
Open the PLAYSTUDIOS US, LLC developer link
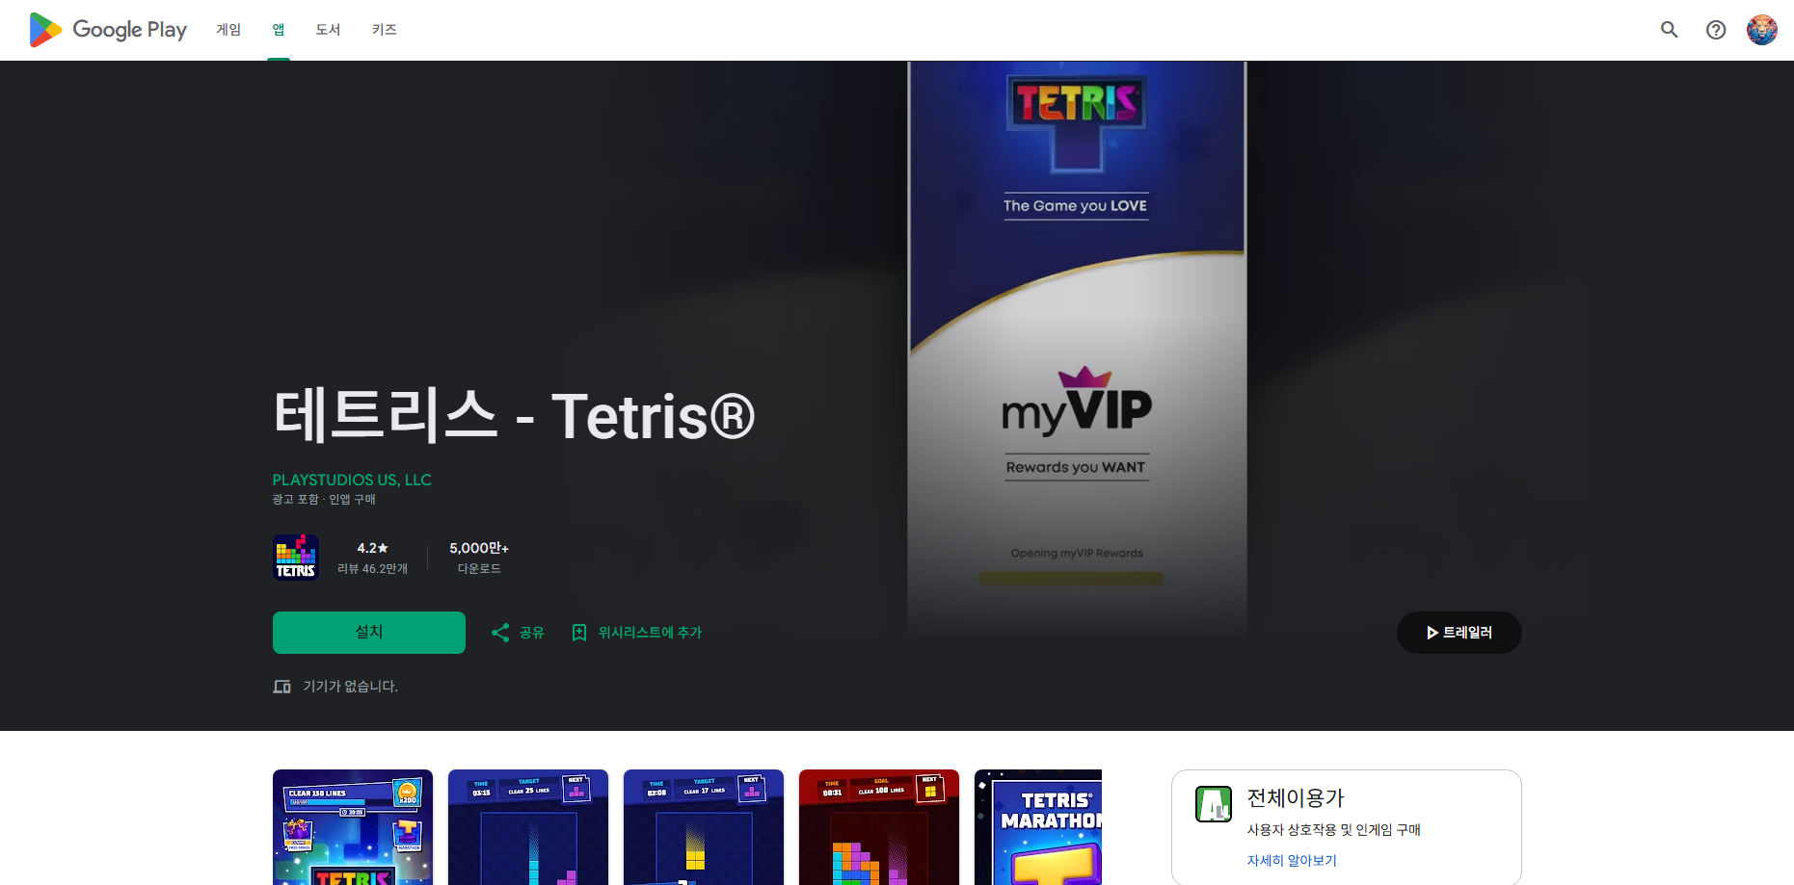352,480
